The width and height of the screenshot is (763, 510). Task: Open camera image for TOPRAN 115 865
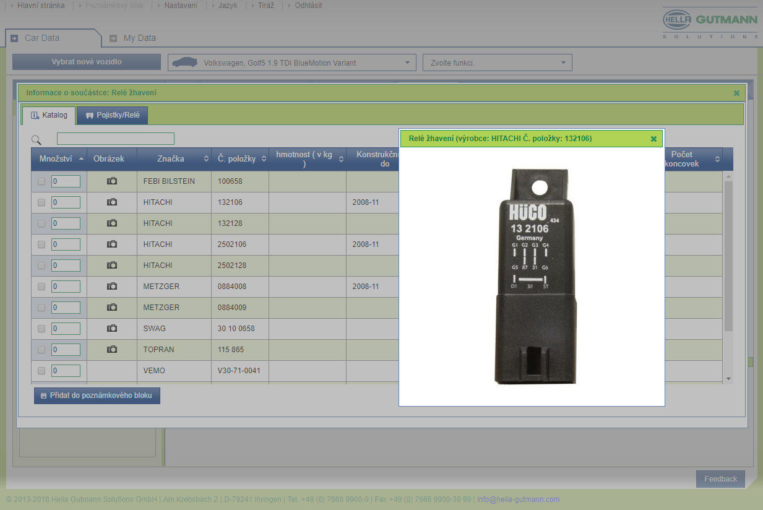(112, 350)
